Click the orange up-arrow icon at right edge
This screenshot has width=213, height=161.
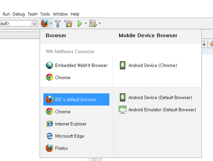(211, 44)
